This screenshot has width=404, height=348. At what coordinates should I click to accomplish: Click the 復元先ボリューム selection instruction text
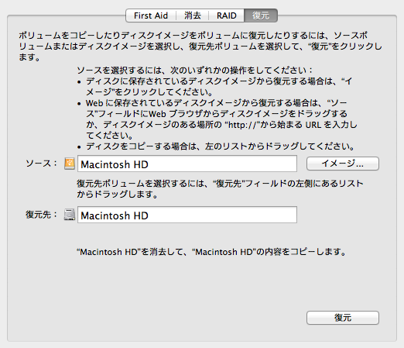(x=220, y=189)
